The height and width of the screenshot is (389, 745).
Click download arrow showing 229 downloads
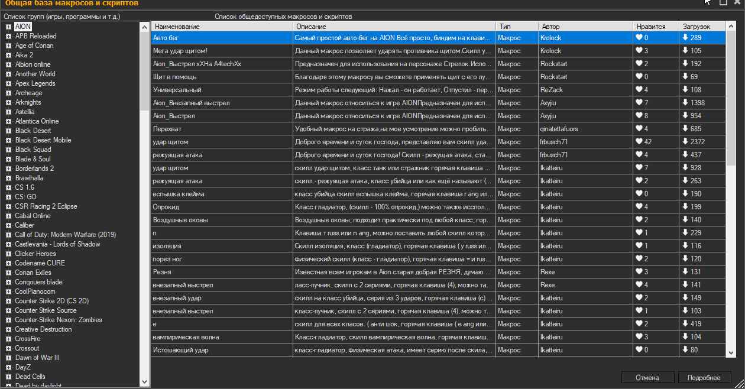[685, 233]
